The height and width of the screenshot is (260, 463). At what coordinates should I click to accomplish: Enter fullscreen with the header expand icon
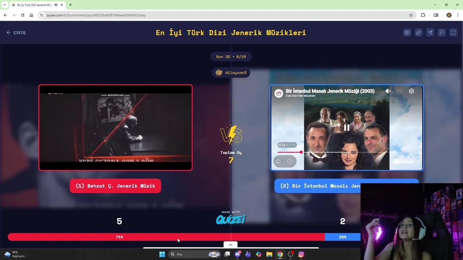(x=453, y=32)
